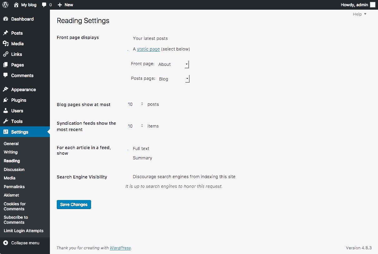378x254 pixels.
Task: Open the Limit Login Attempts submenu item
Action: coord(24,231)
